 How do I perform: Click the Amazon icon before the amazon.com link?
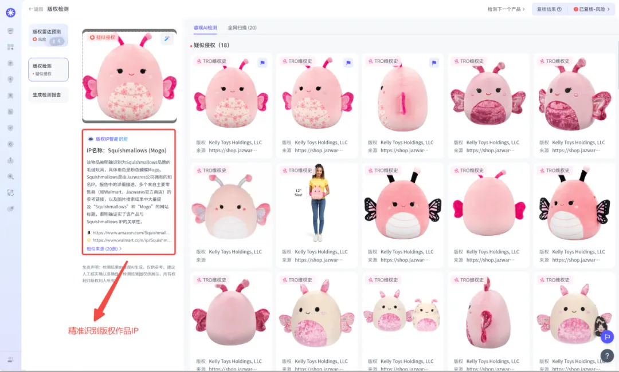89,233
